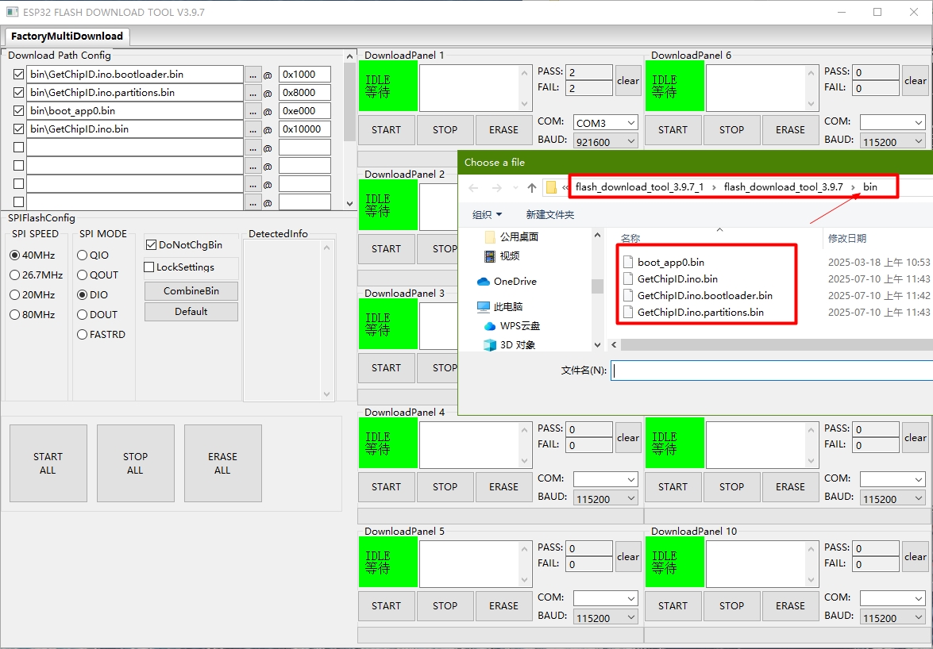Click ERASE in DownloadPanel 1
The height and width of the screenshot is (649, 933).
(503, 130)
